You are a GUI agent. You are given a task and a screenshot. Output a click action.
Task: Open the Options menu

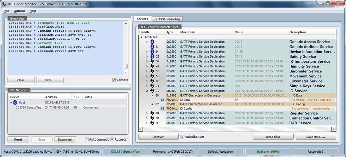19,11
